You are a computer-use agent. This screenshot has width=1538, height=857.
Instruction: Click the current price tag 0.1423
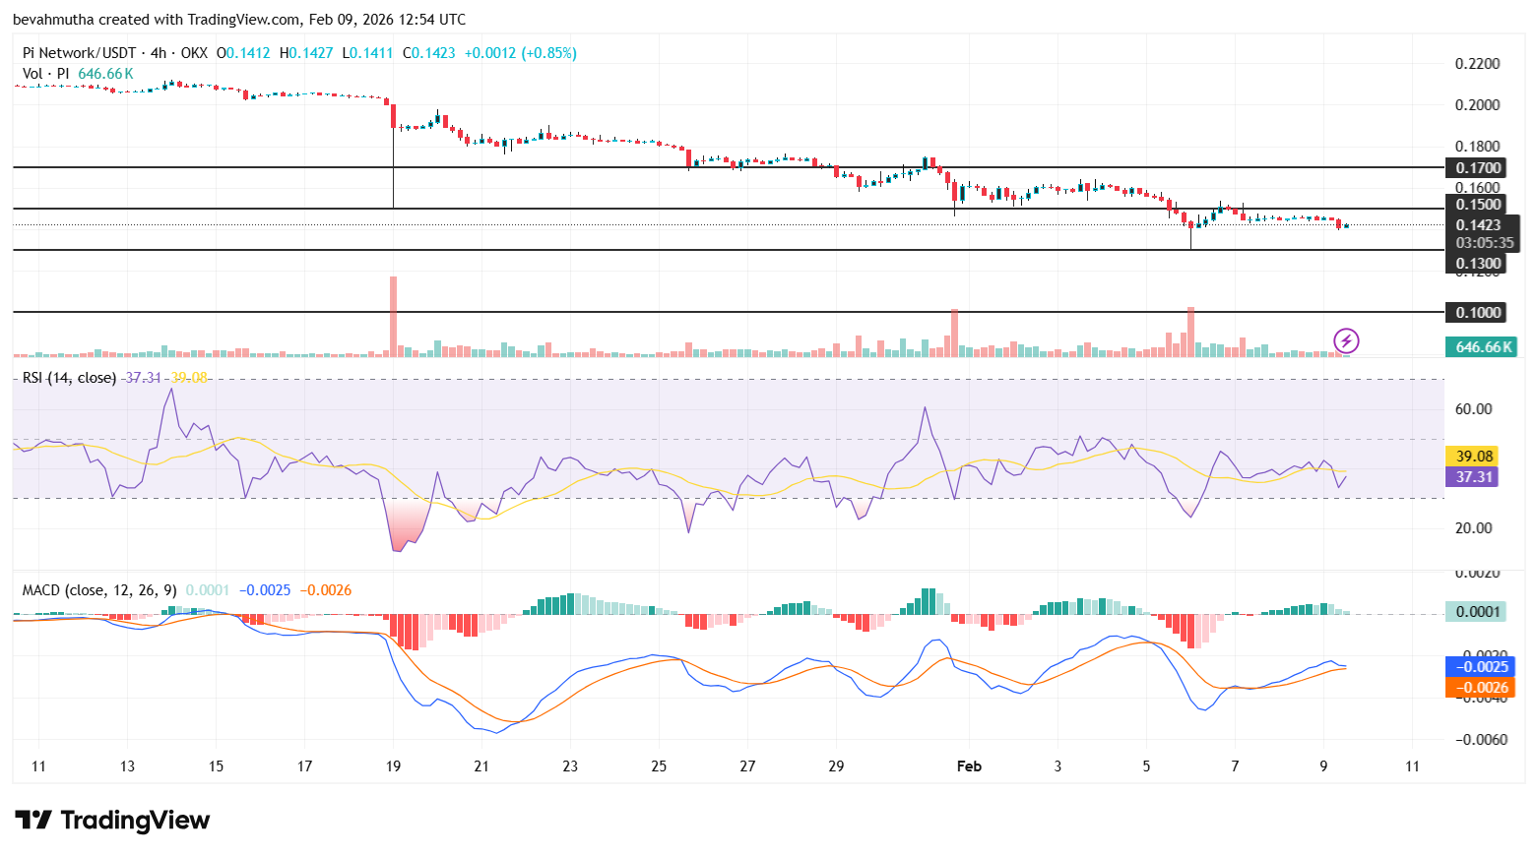tap(1480, 224)
